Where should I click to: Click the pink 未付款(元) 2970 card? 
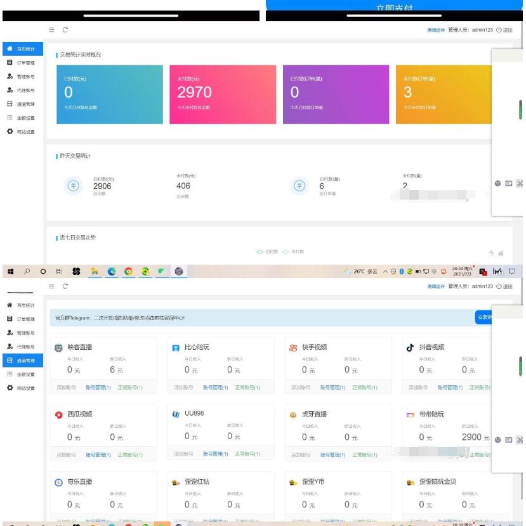220,94
